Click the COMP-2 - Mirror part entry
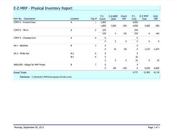This screenshot has height=135, width=175. 22,30
